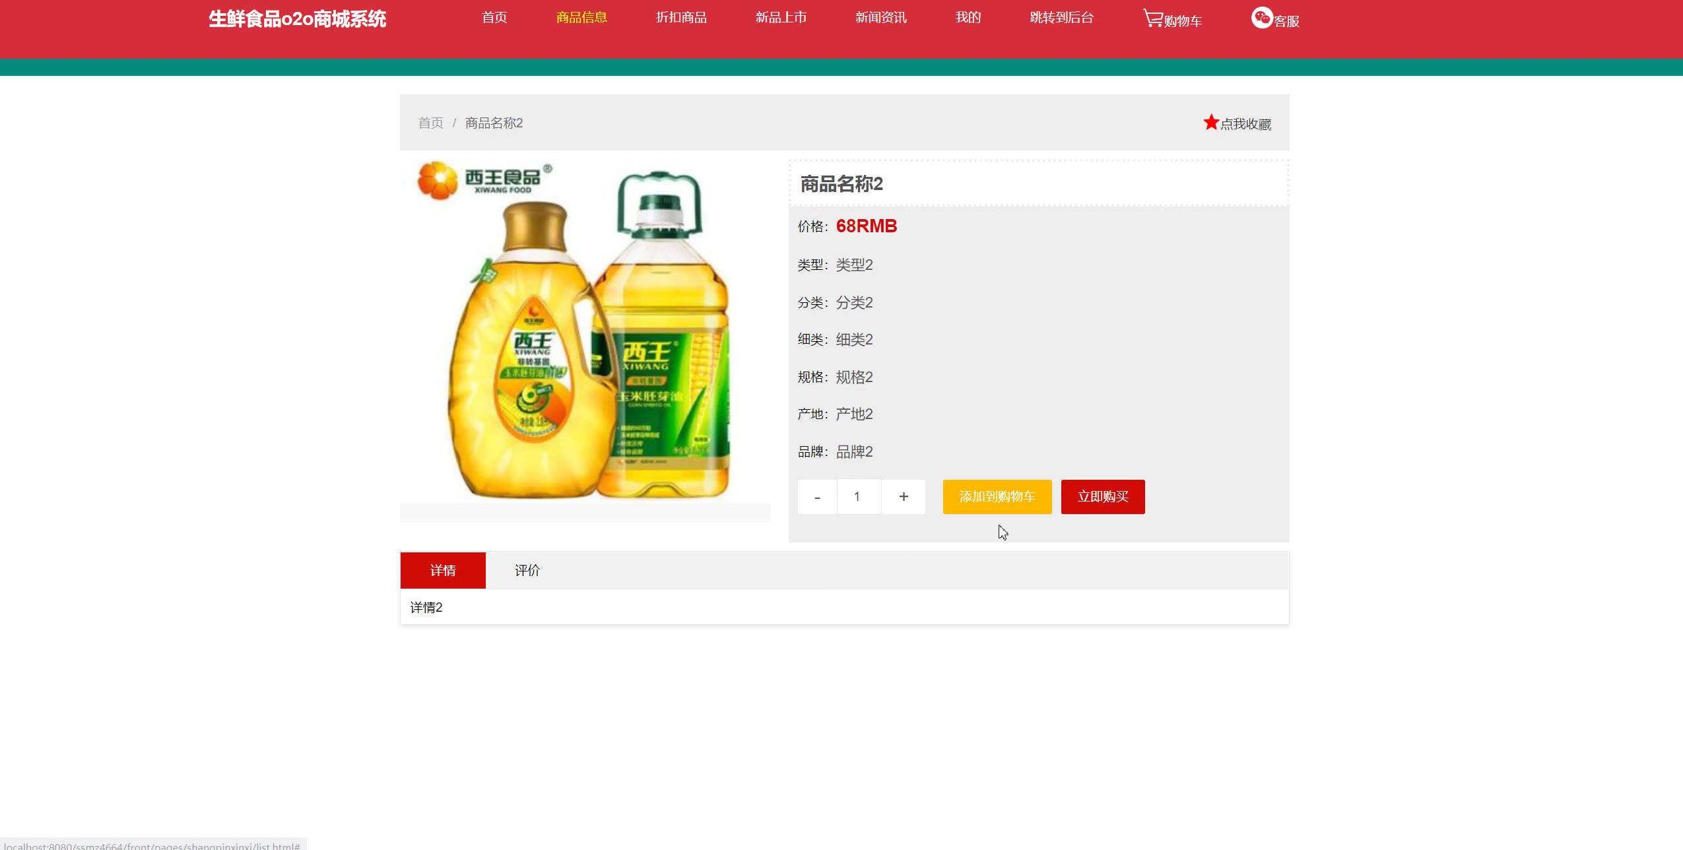Click the 类型2 value text
Viewport: 1683px width, 850px height.
[854, 265]
